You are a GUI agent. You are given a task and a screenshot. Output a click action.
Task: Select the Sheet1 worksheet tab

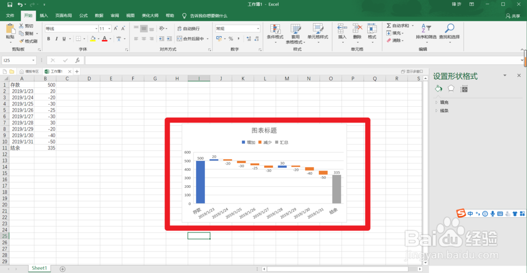point(40,268)
